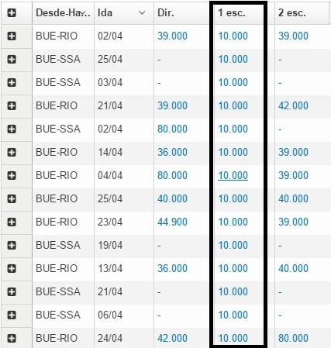Click plus icon for BUE-RIO 04/04
This screenshot has width=331, height=348.
(x=12, y=175)
